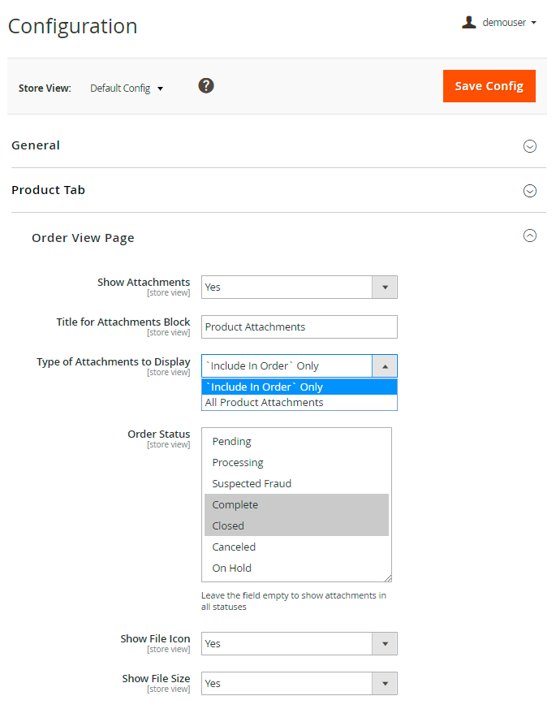This screenshot has width=556, height=709.
Task: Open the Store View Default Config switcher
Action: click(127, 89)
